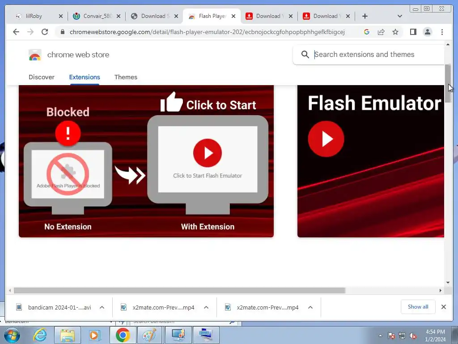
Task: Open the Flash Emulator promo image
Action: (x=371, y=161)
